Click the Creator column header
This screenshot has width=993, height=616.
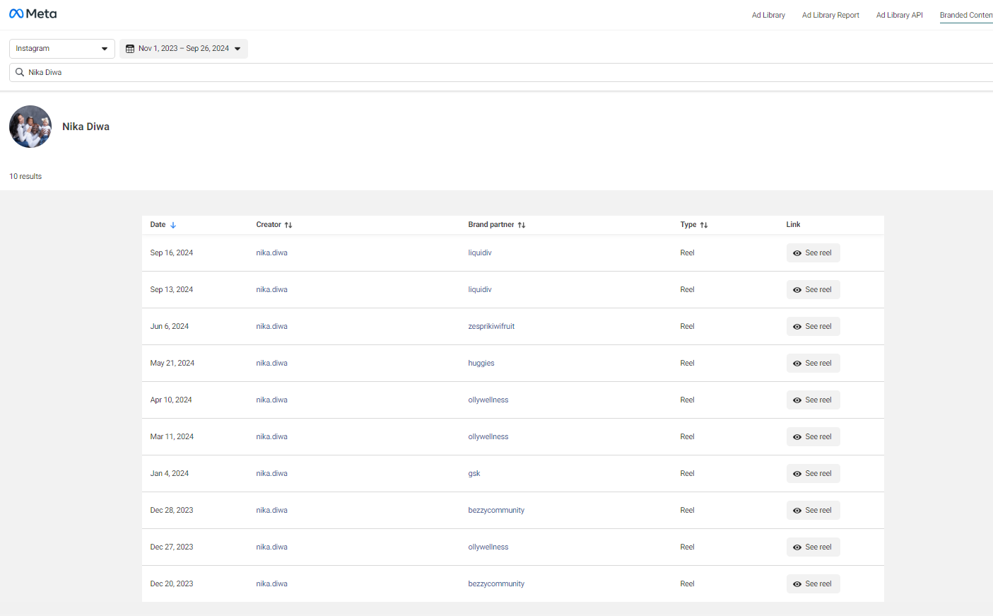269,225
